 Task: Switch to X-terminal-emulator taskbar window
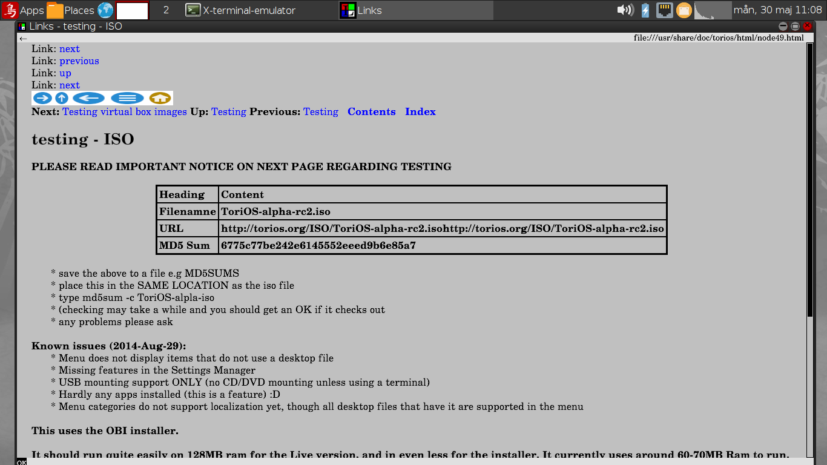click(241, 10)
